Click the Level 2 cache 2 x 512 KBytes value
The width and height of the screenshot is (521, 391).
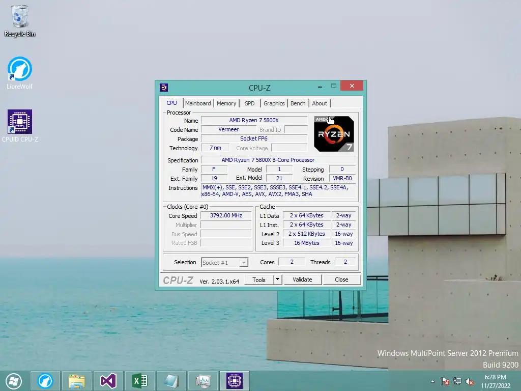click(x=306, y=234)
